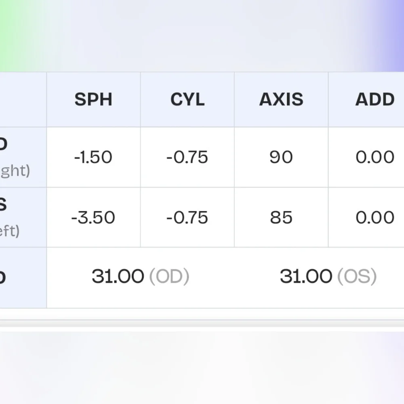Click the horizontal divider bar below the table
Viewport: 404px width, 404px height.
(x=202, y=324)
